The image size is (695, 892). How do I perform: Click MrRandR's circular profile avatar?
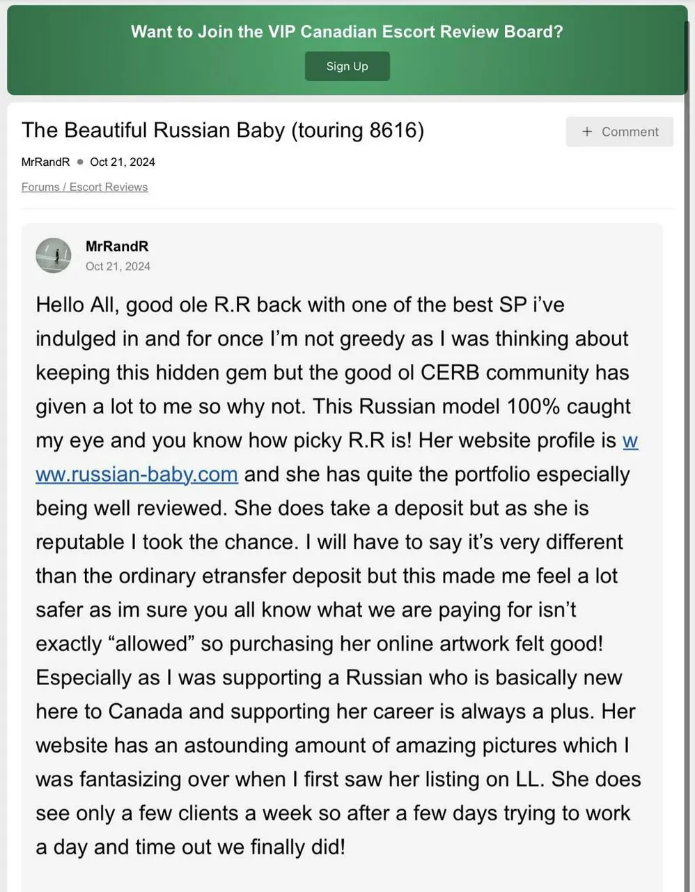pos(53,256)
